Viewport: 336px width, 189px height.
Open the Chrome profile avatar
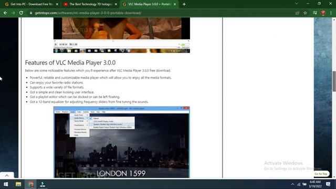click(323, 13)
